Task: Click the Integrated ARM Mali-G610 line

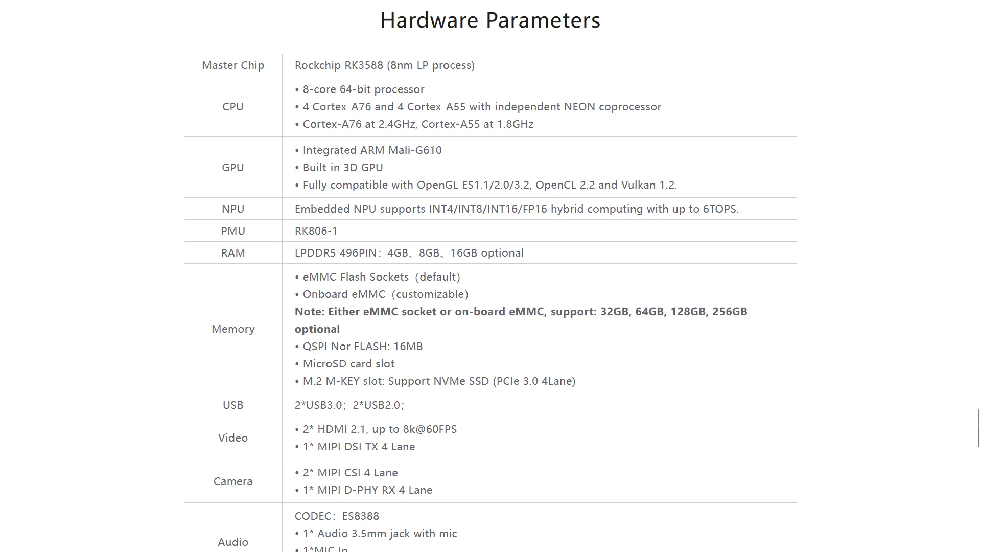Action: pos(372,150)
